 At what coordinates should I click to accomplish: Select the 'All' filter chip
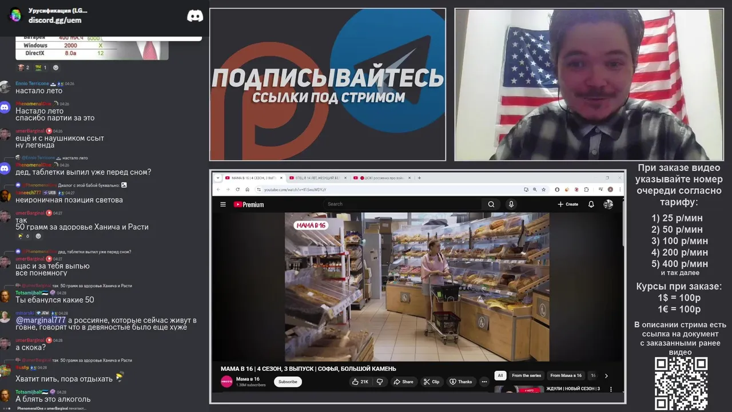(500, 375)
